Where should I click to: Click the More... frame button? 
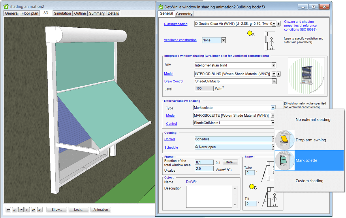pos(231,162)
